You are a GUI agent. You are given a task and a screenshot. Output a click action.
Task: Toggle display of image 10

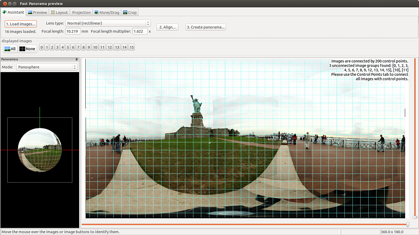[x=95, y=47]
